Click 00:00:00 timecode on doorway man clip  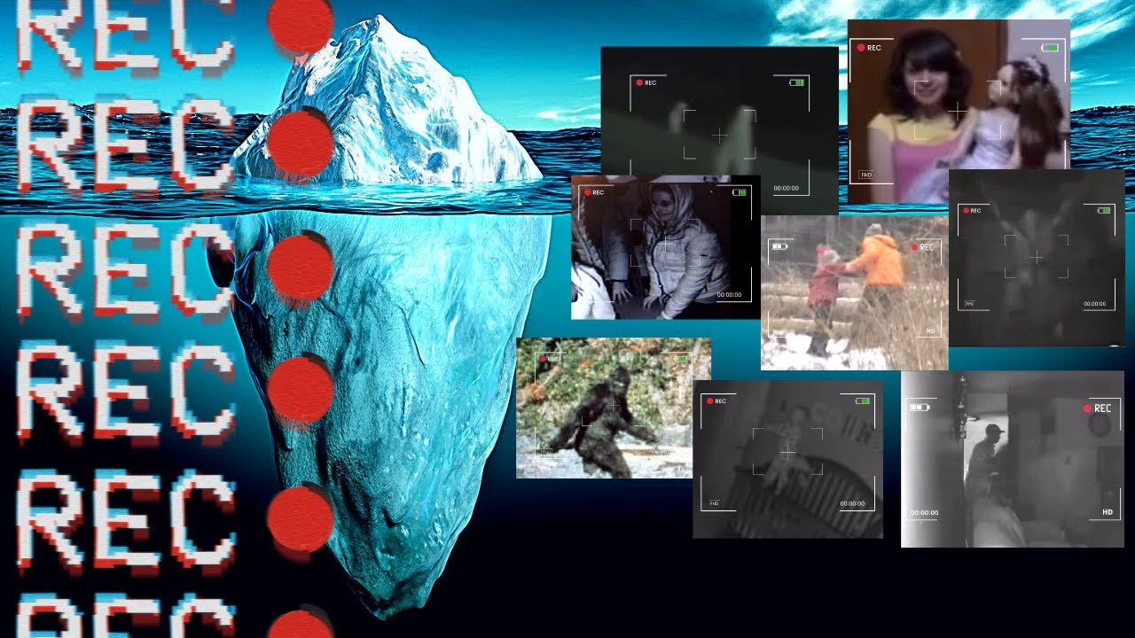(924, 513)
